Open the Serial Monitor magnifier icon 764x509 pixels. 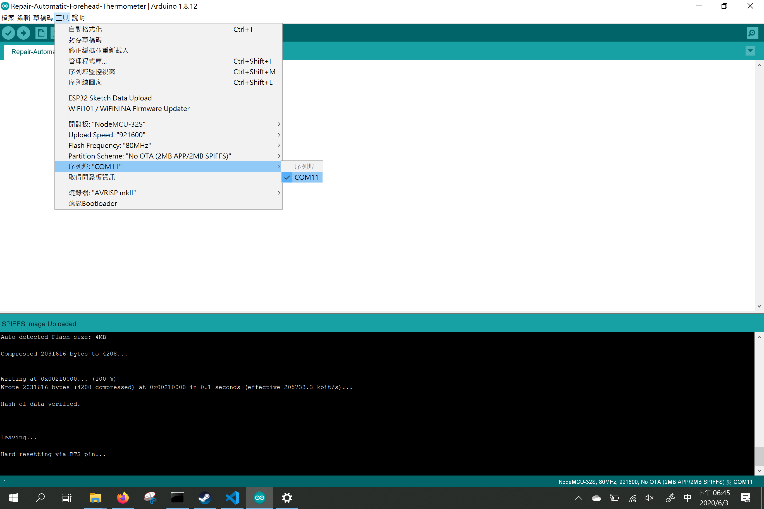pos(752,33)
